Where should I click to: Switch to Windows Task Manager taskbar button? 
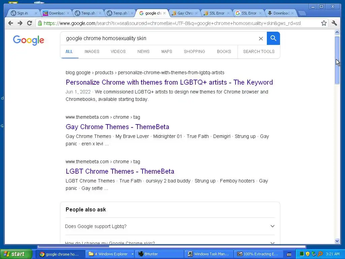click(x=208, y=254)
